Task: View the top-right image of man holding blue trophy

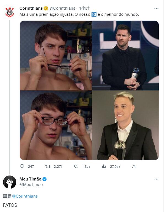Action: tap(125, 56)
